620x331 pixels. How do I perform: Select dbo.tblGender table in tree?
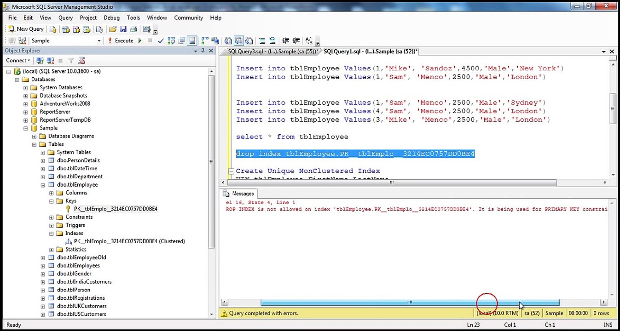(74, 274)
